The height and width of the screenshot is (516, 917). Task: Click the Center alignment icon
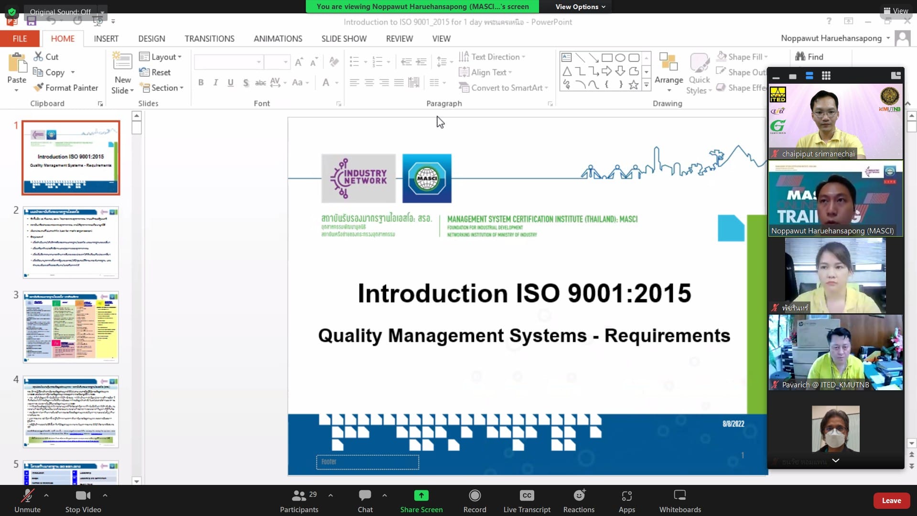pyautogui.click(x=369, y=83)
